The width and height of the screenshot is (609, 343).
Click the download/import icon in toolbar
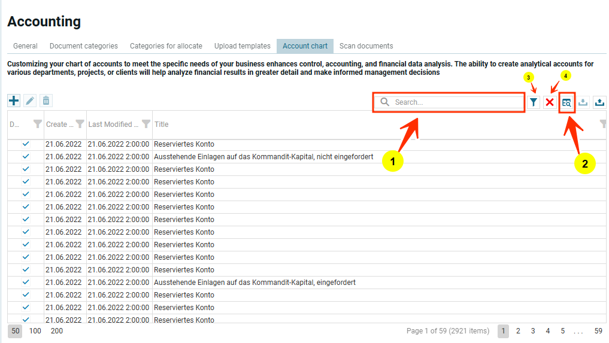click(x=583, y=102)
